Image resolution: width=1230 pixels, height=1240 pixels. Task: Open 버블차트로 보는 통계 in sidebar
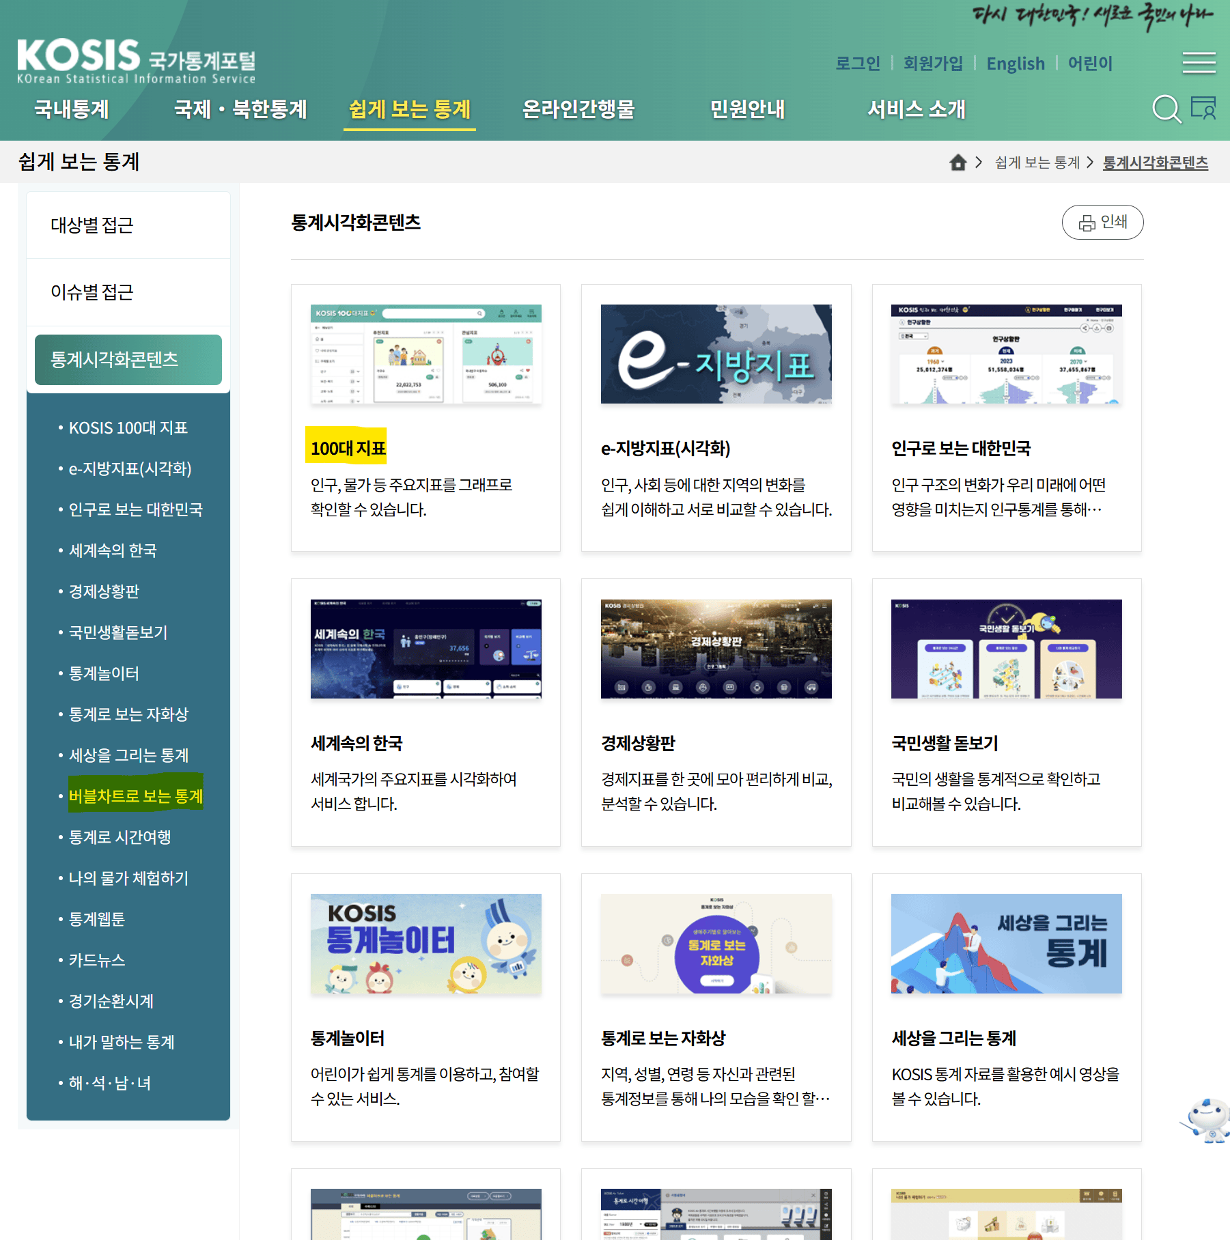tap(136, 796)
